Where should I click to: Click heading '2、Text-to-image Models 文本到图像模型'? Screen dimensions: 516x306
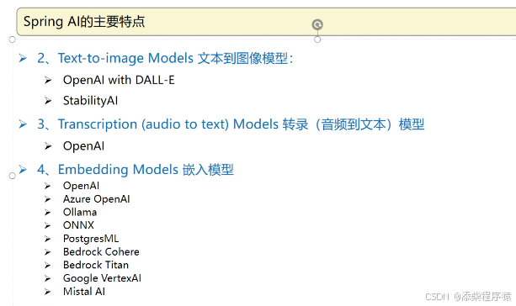pyautogui.click(x=165, y=58)
